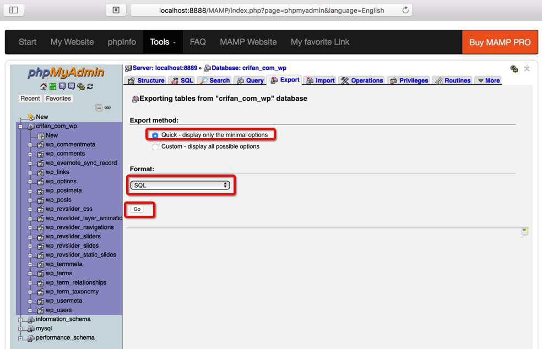The image size is (542, 349).
Task: Open My favorite Link
Action: tap(319, 42)
